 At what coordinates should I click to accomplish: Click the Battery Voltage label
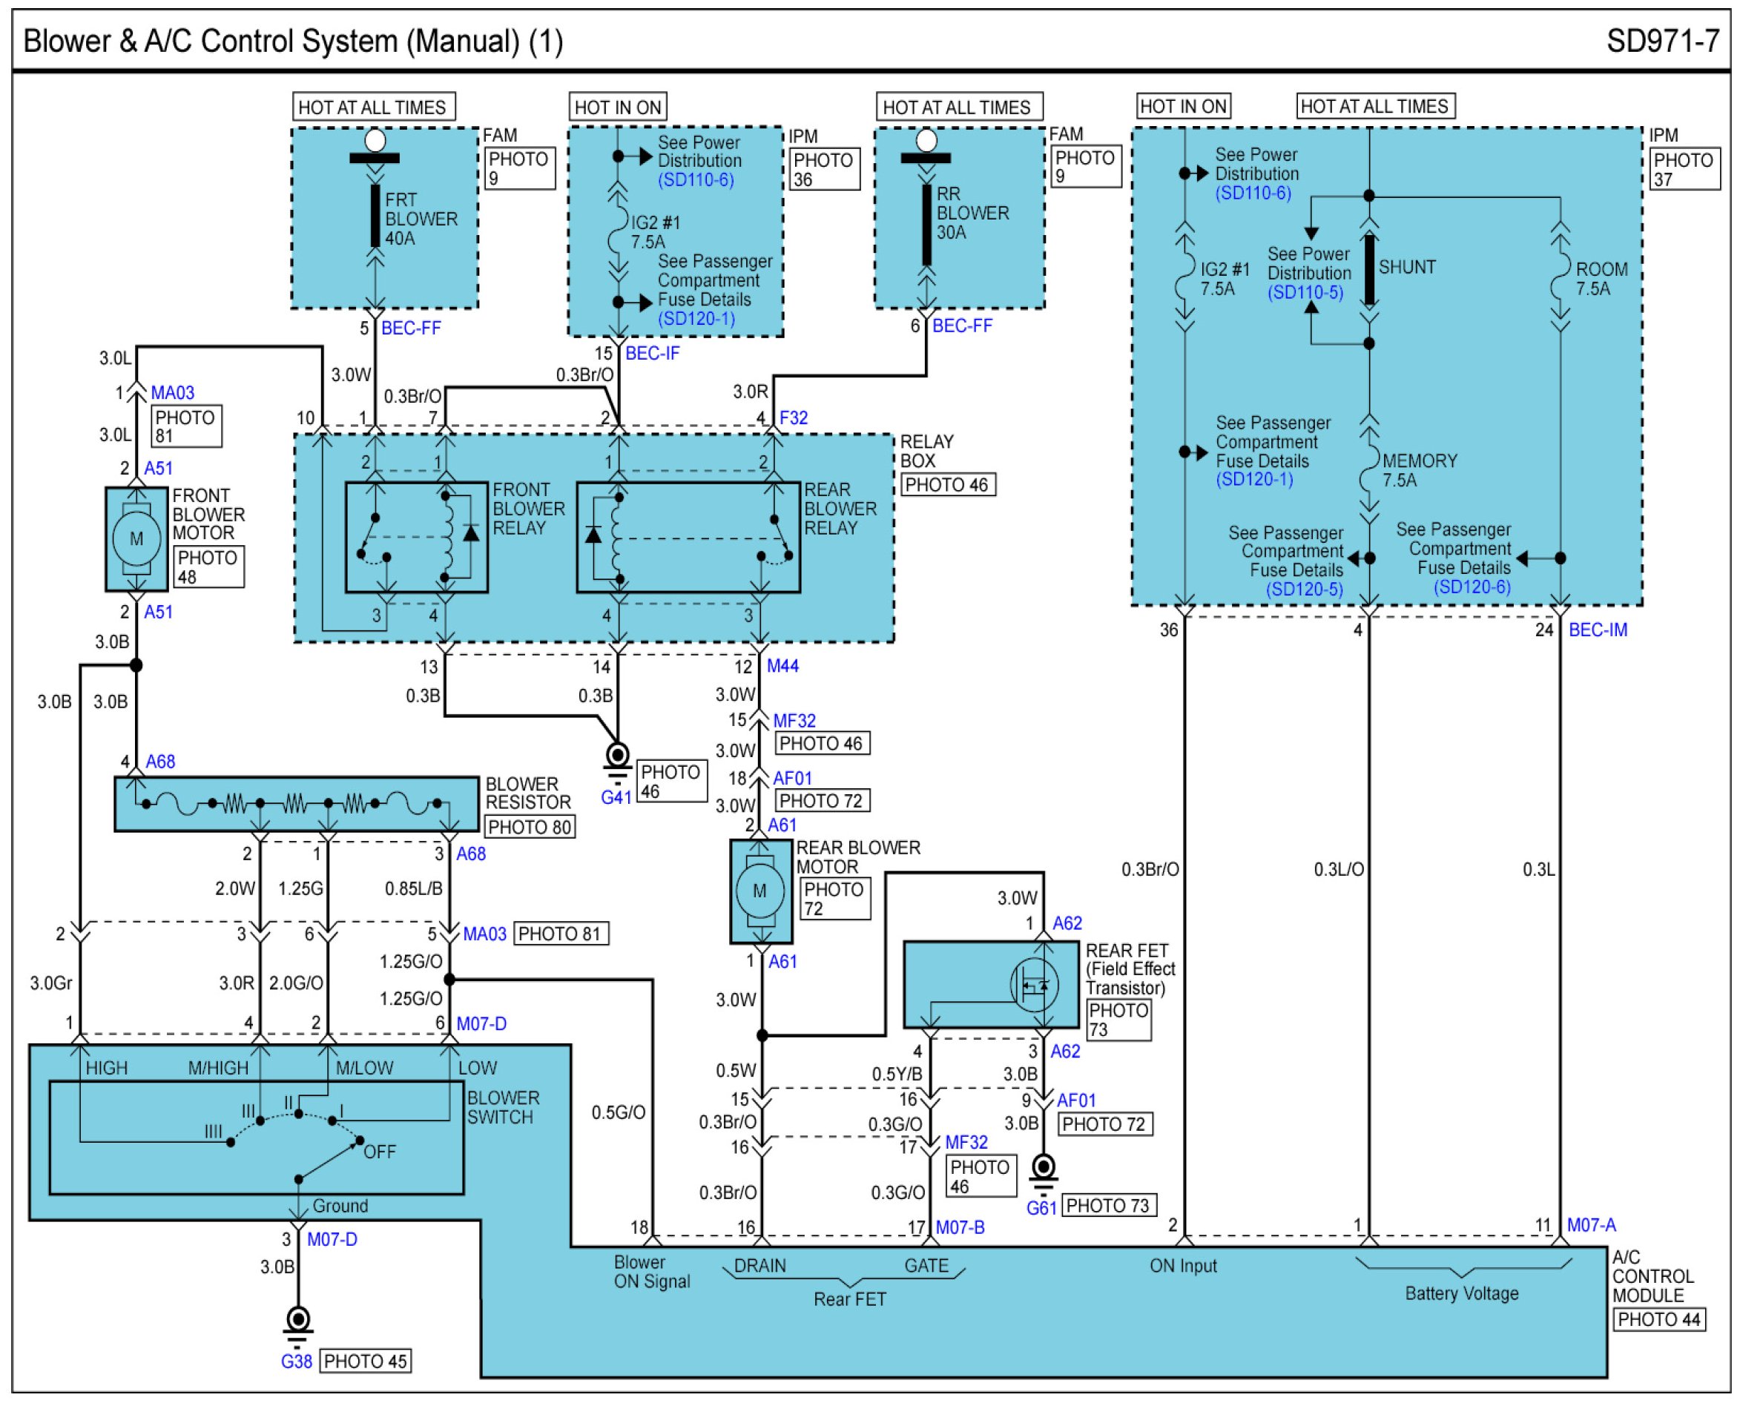[1461, 1293]
